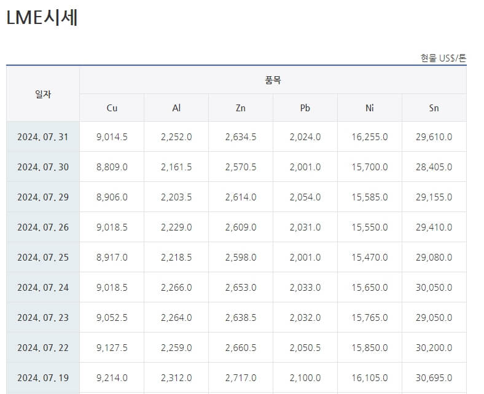
Task: Click Al value 2,266.0
Action: coord(176,288)
